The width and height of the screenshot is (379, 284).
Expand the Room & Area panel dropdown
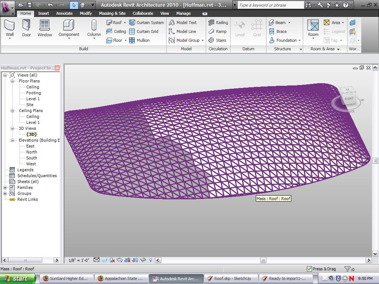(x=338, y=49)
